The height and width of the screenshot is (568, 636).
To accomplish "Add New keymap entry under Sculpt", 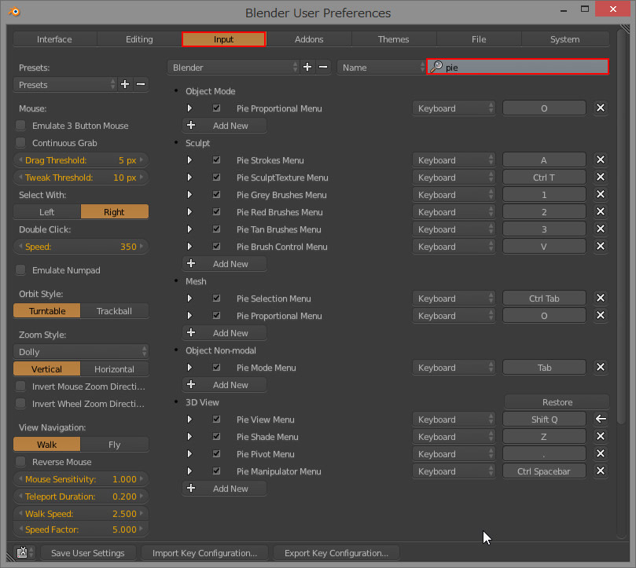I will click(x=224, y=264).
